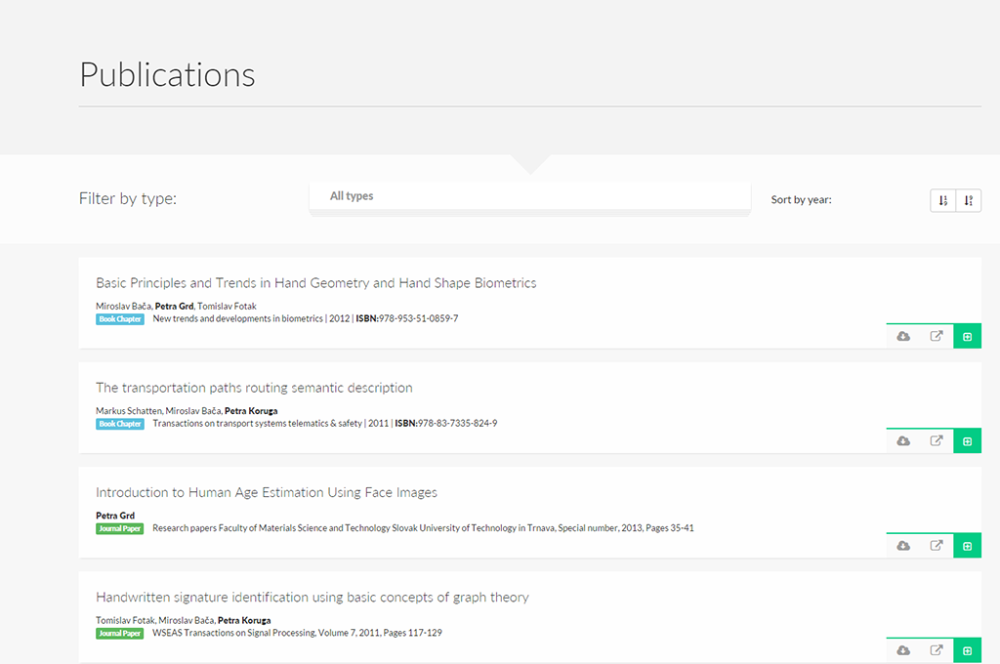Select the Book Chapter tag on first publication

pyautogui.click(x=120, y=318)
